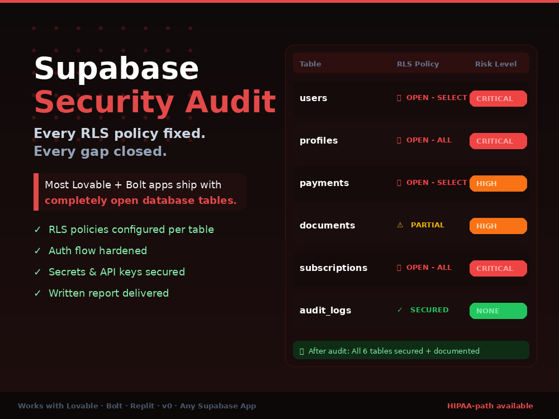
Task: Click Most Lovable + Bolt apps ship with
Action: 133,184
